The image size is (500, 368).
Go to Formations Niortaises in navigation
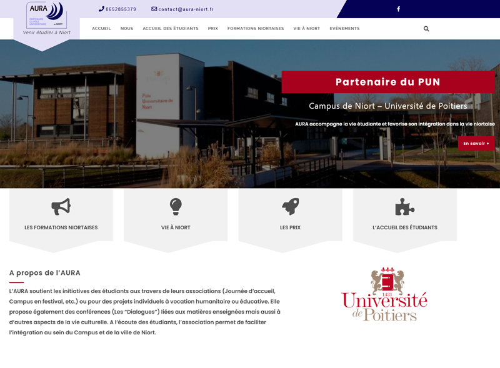(x=256, y=28)
